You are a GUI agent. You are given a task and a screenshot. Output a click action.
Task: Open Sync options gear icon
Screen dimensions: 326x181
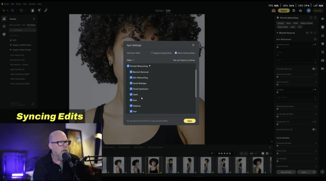(314, 172)
